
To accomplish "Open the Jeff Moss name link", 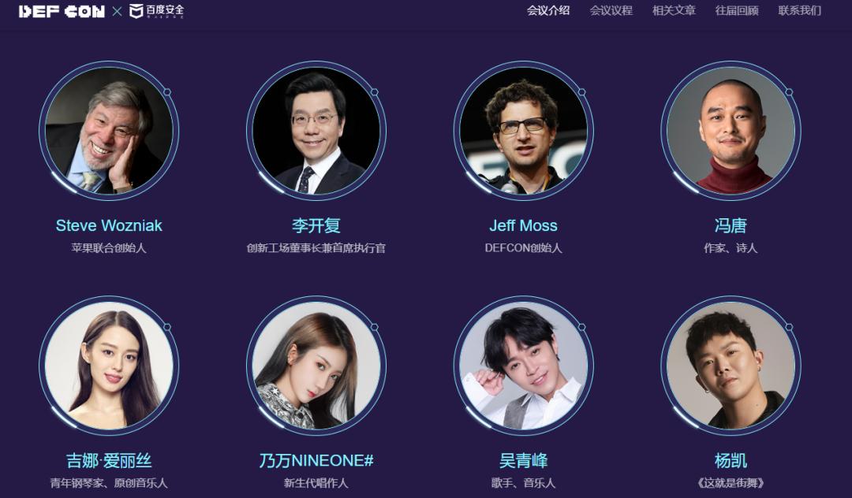I will (x=523, y=225).
